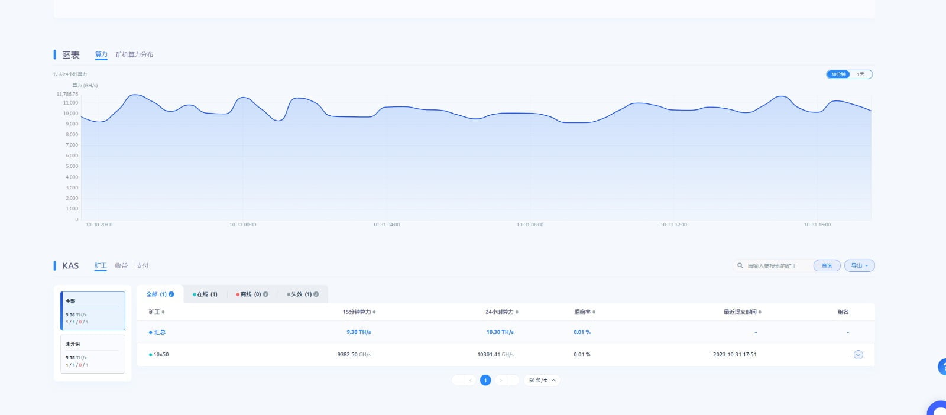Click the blue help bubble at right edge

coord(942,367)
